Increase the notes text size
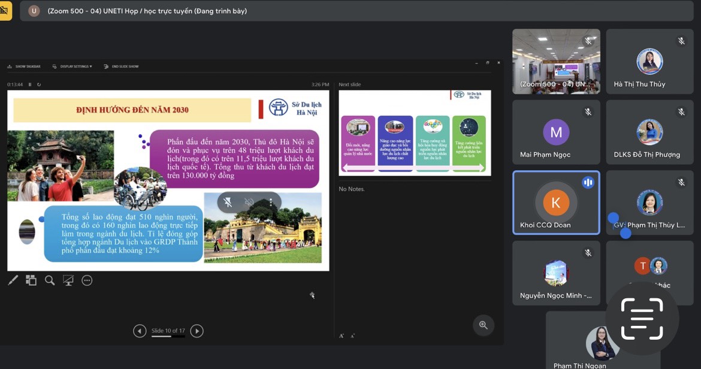 pos(342,336)
